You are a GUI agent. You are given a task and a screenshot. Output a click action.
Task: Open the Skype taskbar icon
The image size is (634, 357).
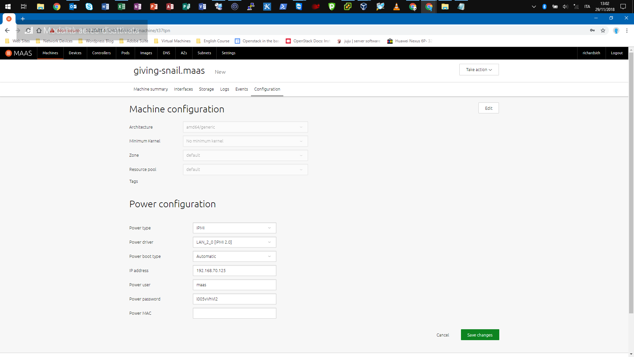pos(89,6)
